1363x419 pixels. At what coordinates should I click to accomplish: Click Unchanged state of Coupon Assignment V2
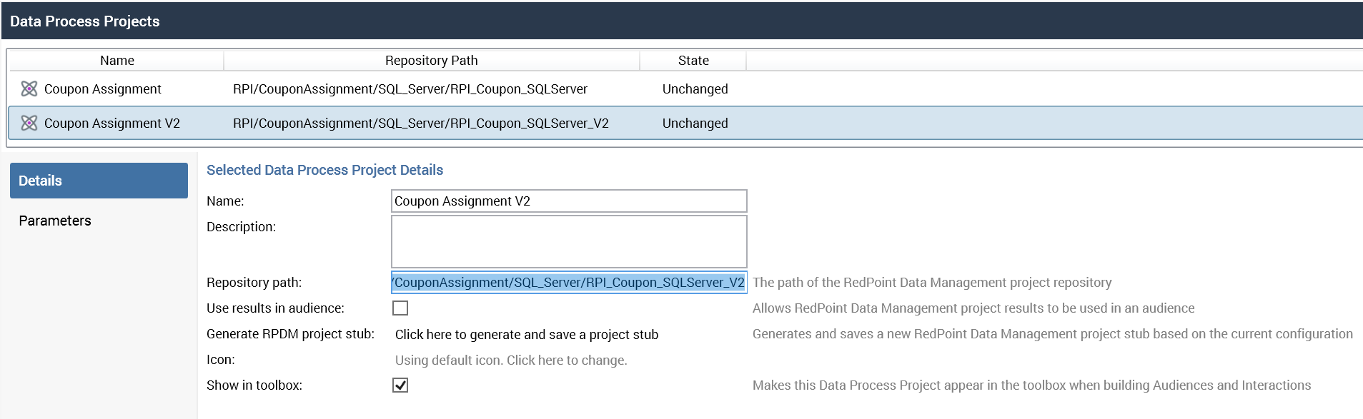coord(695,123)
